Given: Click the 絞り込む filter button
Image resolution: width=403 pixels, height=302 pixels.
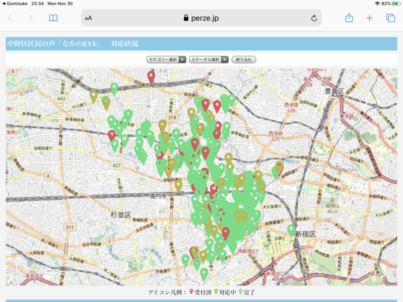Looking at the screenshot, I should [x=244, y=59].
